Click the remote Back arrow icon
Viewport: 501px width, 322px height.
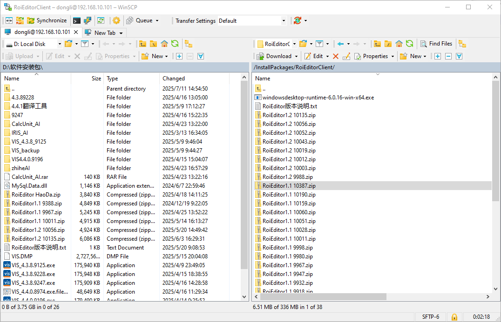(340, 44)
